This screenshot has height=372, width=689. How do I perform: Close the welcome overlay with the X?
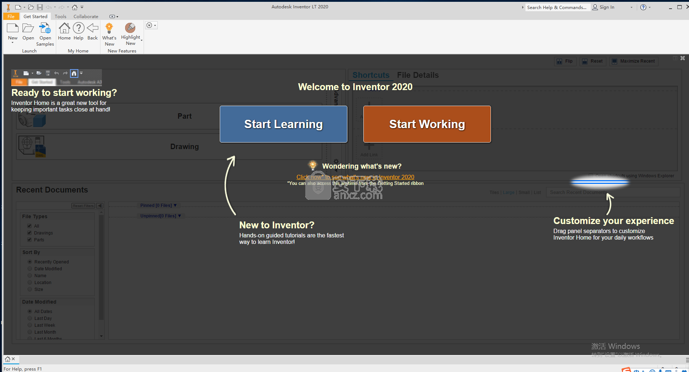[682, 58]
